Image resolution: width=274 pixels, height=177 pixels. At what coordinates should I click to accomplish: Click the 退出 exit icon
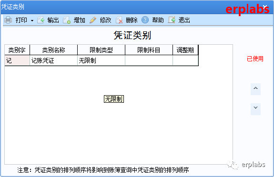click(172, 20)
